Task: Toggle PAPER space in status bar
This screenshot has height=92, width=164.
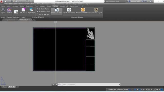Action: (x=126, y=90)
